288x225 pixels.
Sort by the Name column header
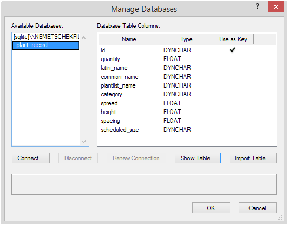click(129, 39)
